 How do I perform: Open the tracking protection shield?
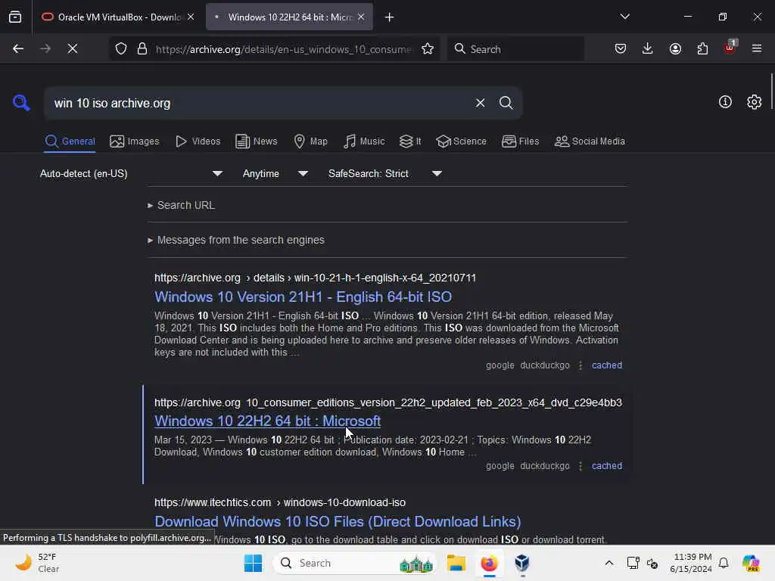(x=121, y=48)
